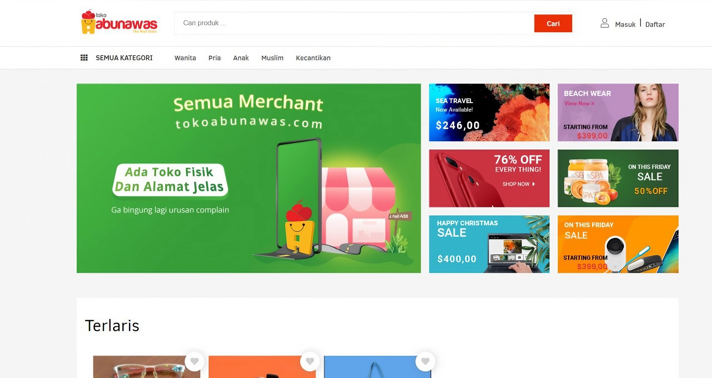The width and height of the screenshot is (712, 378).
Task: Click the Toko Abunawas logo
Action: [x=119, y=22]
